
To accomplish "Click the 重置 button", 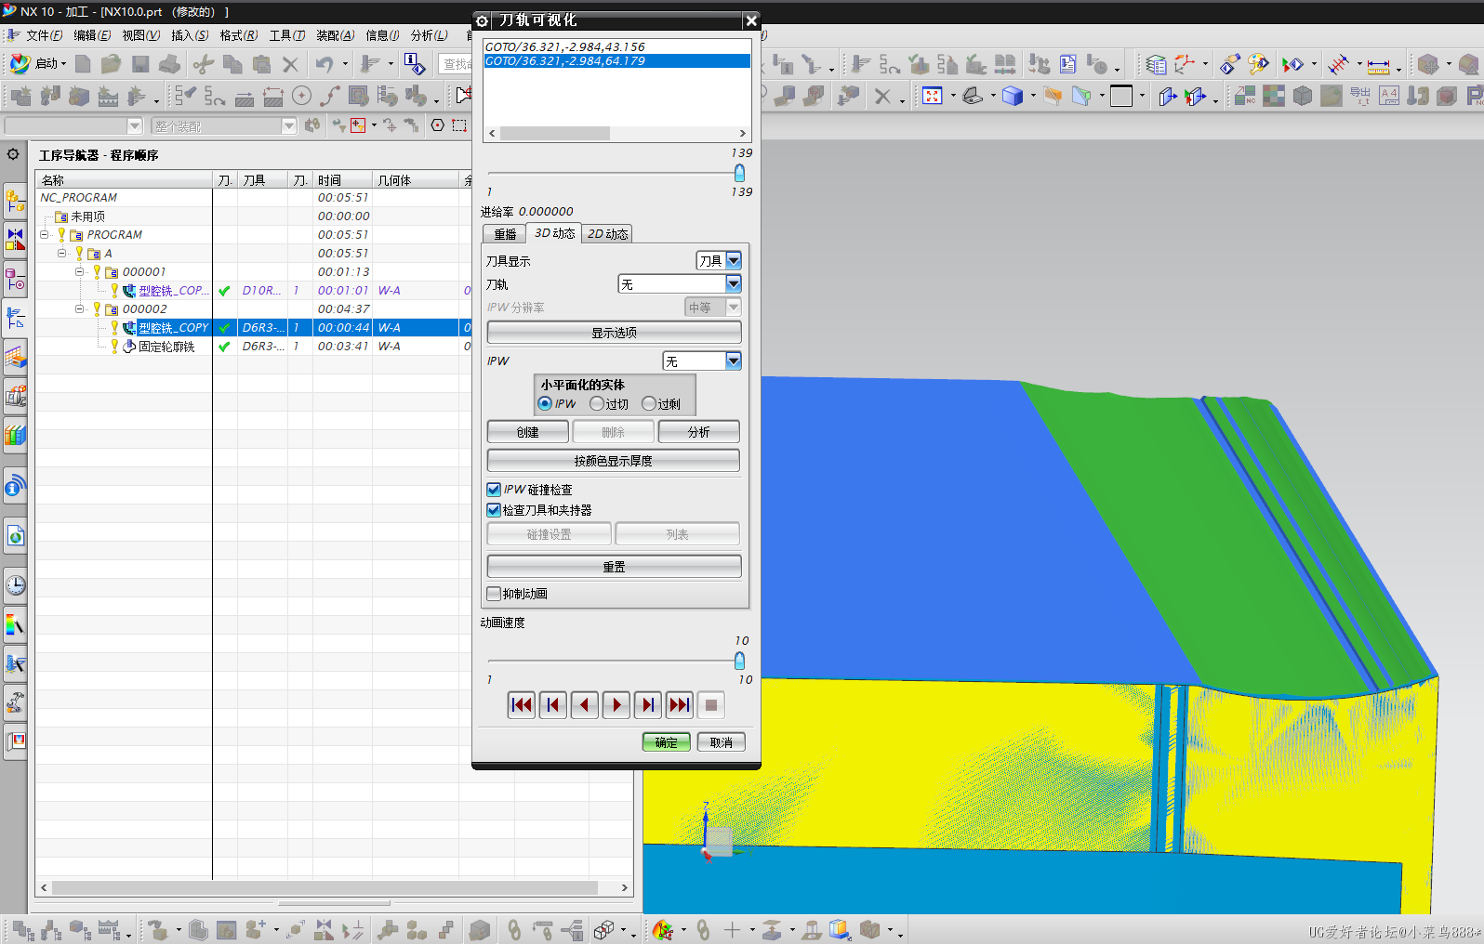I will pos(615,567).
